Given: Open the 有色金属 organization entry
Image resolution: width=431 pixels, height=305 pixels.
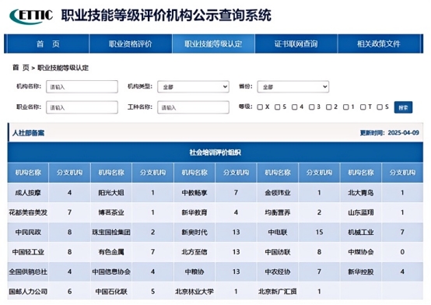Looking at the screenshot, I should click(x=111, y=252).
